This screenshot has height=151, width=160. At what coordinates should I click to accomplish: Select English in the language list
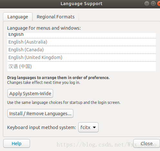pyautogui.click(x=81, y=35)
